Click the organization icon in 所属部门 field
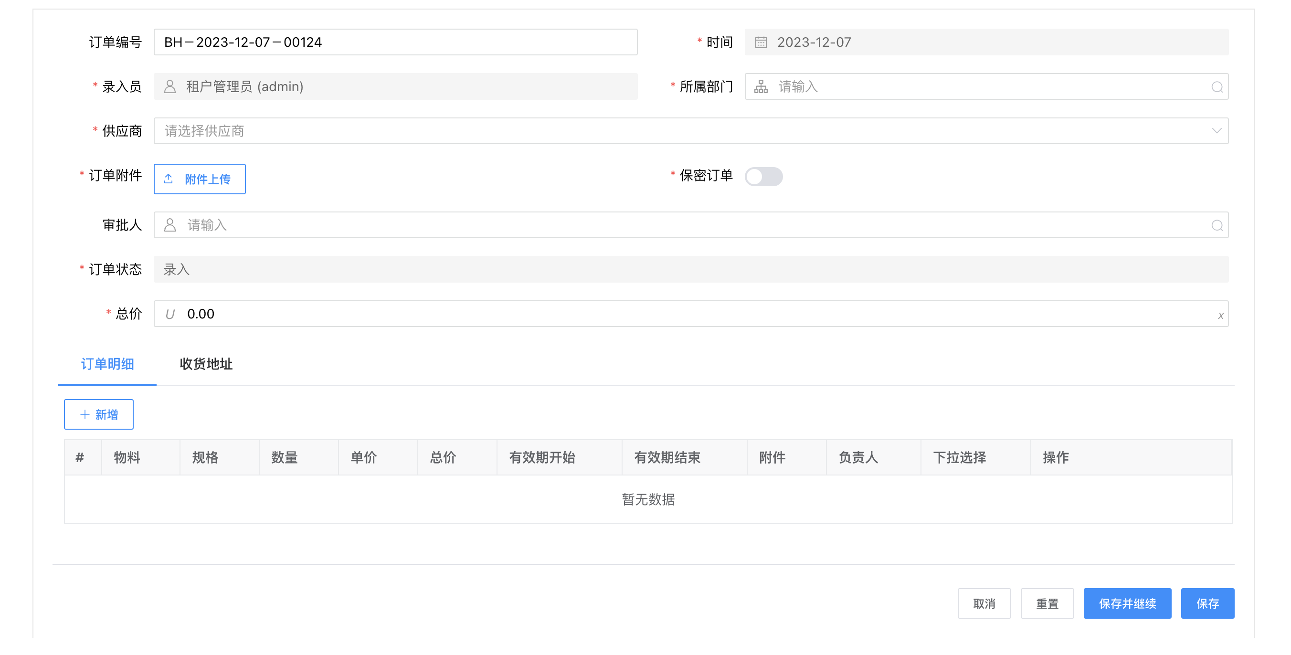Image resolution: width=1291 pixels, height=655 pixels. (x=761, y=87)
